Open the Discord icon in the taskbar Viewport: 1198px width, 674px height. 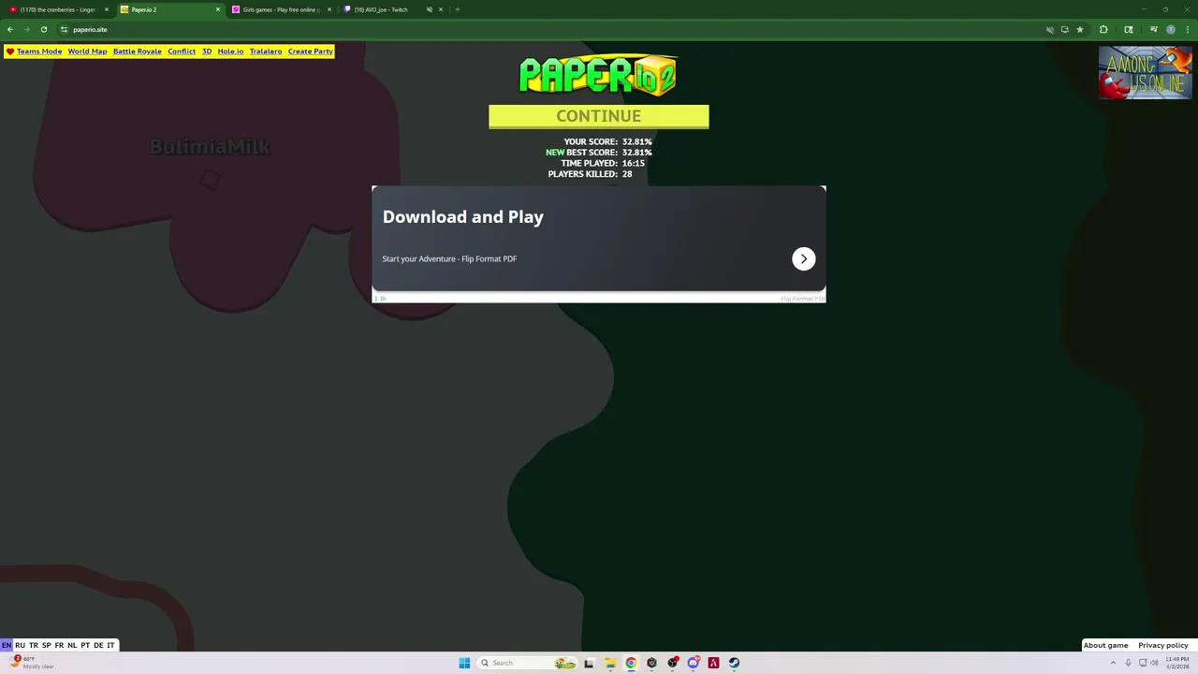[693, 663]
